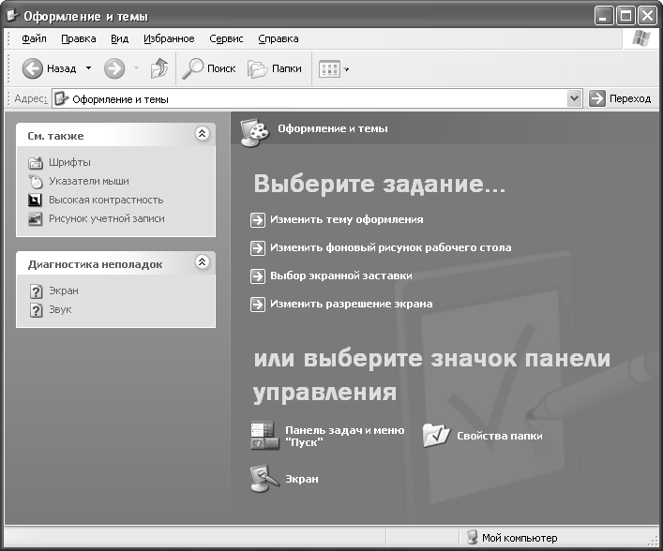Click the title bar window icon

point(12,16)
